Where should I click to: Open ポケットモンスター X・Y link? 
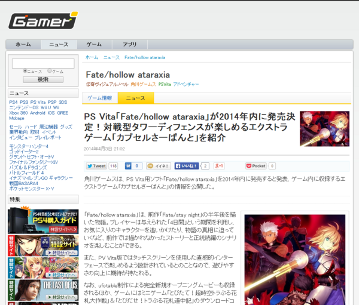[32, 189]
